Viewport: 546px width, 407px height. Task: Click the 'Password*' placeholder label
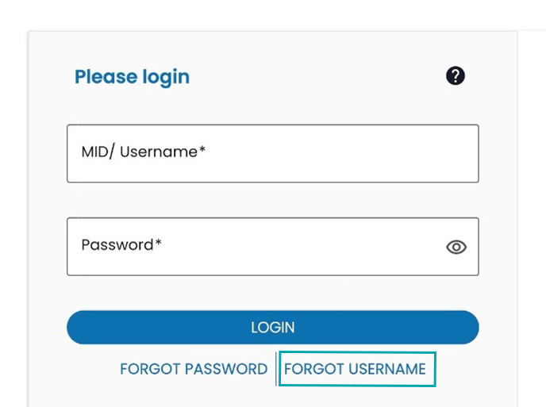tap(121, 244)
